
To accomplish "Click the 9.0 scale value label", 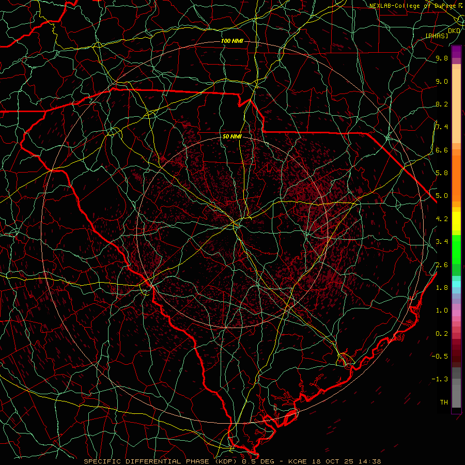I will 442,81.
